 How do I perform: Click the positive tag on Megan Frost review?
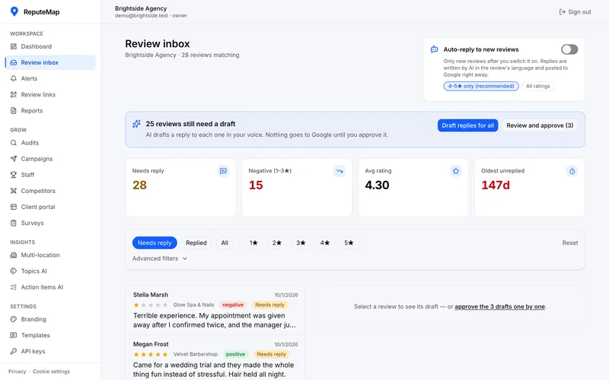235,354
